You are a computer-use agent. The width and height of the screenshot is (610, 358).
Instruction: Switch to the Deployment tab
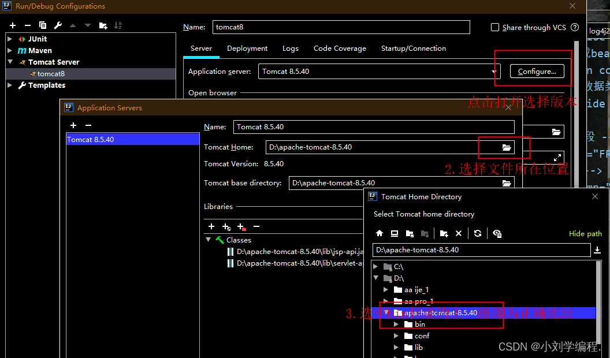coord(247,48)
